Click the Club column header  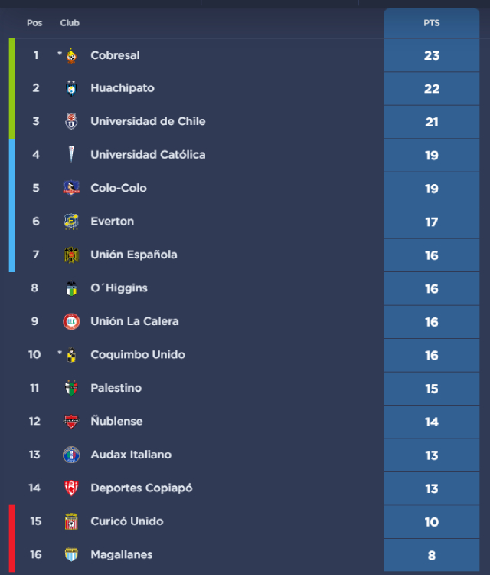coord(70,23)
